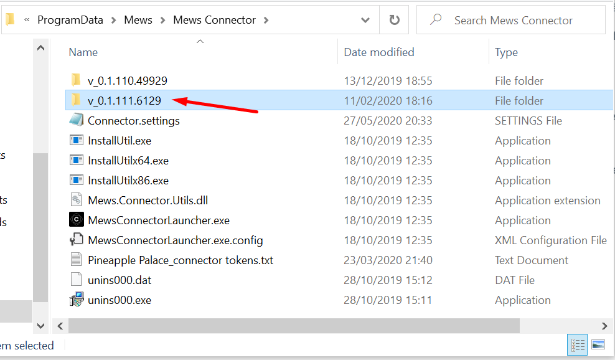Select the Mews.Connector.Utils.dll file name
This screenshot has width=615, height=360.
[148, 201]
